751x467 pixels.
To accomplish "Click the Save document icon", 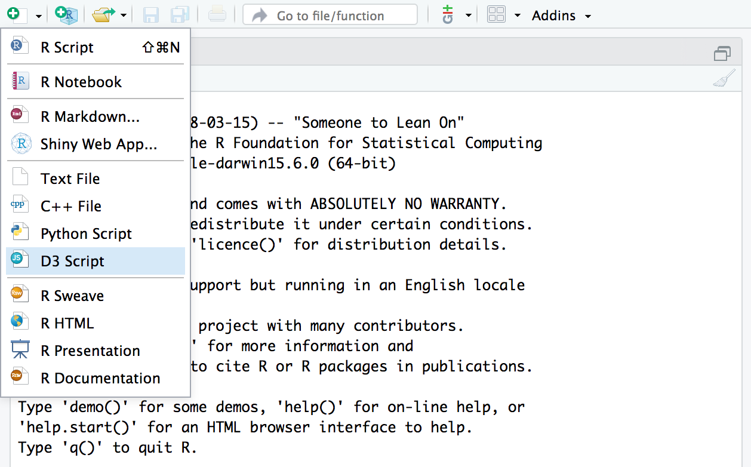I will tap(152, 14).
